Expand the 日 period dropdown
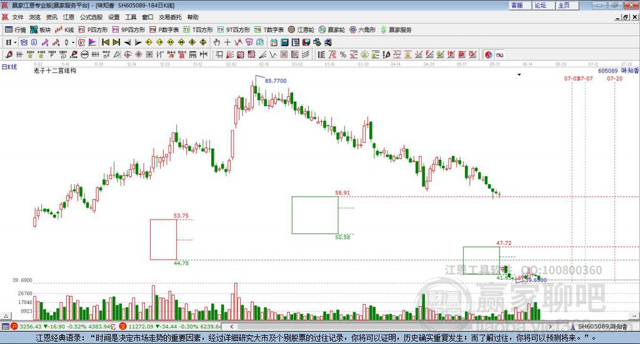640x344 pixels. pos(15,42)
